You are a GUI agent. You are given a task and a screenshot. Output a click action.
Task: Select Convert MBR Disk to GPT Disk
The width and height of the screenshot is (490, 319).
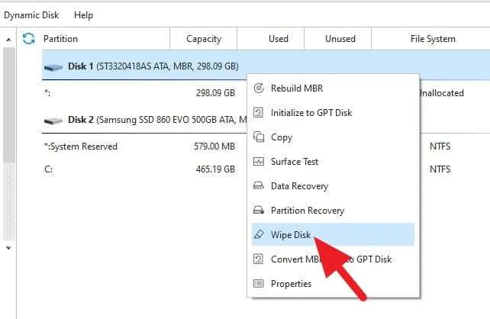click(x=333, y=259)
